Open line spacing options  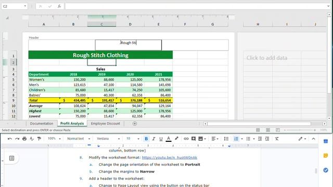[x=226, y=139]
